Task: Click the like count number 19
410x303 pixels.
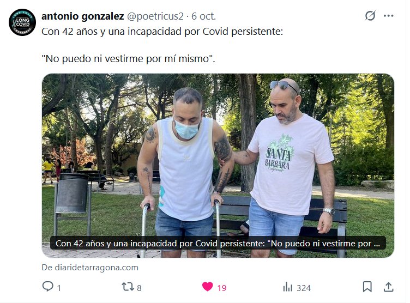Action: pos(222,288)
